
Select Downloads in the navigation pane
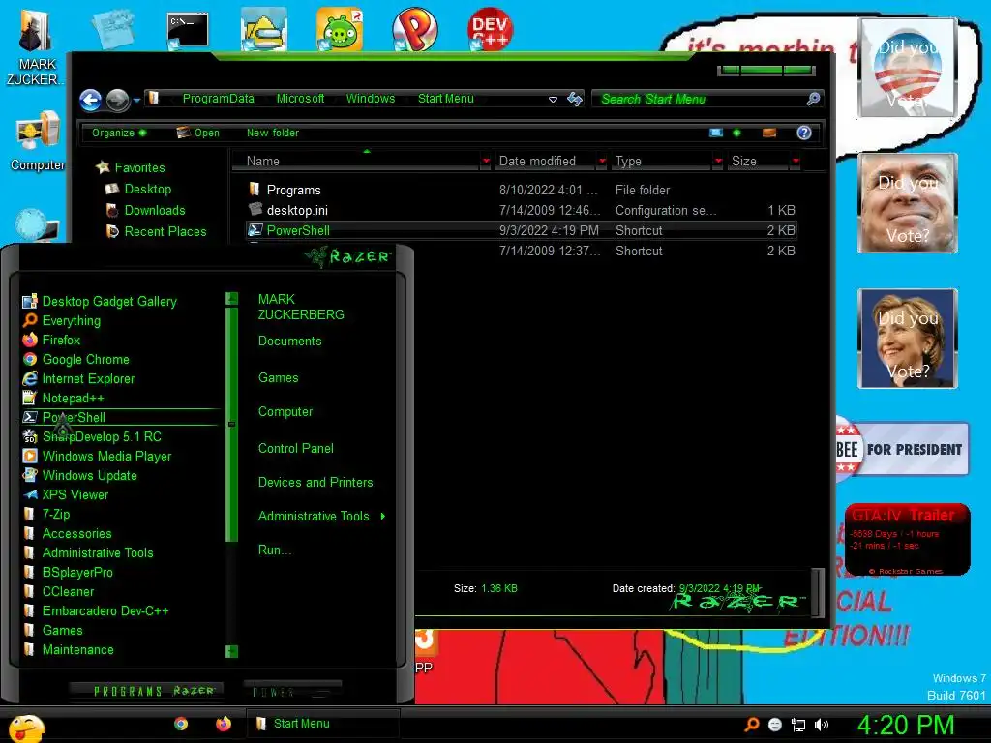[154, 210]
